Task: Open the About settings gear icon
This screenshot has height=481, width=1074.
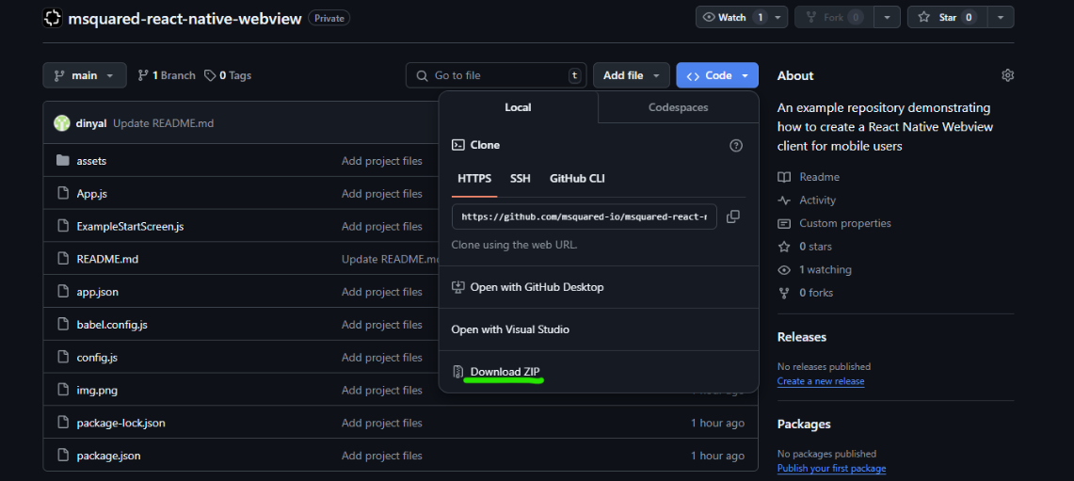Action: 1007,75
